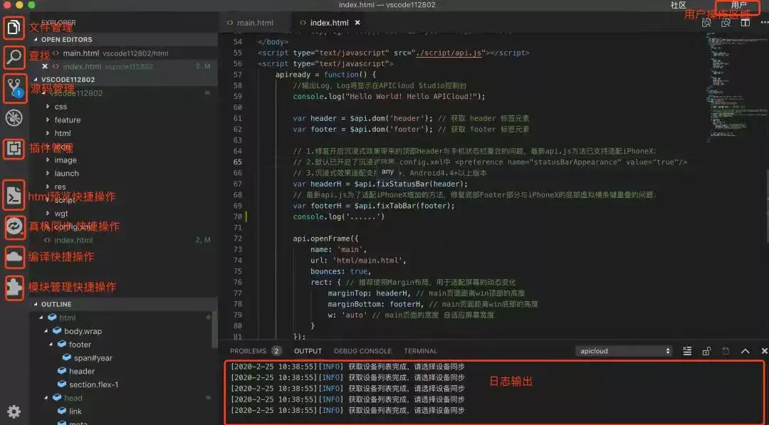The height and width of the screenshot is (425, 769).
Task: Expand the image folder
Action: [48, 159]
